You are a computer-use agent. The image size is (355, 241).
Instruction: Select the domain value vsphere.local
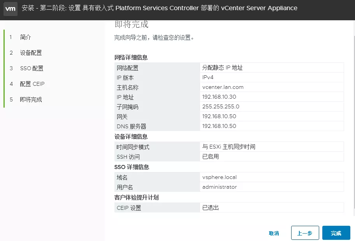point(220,177)
